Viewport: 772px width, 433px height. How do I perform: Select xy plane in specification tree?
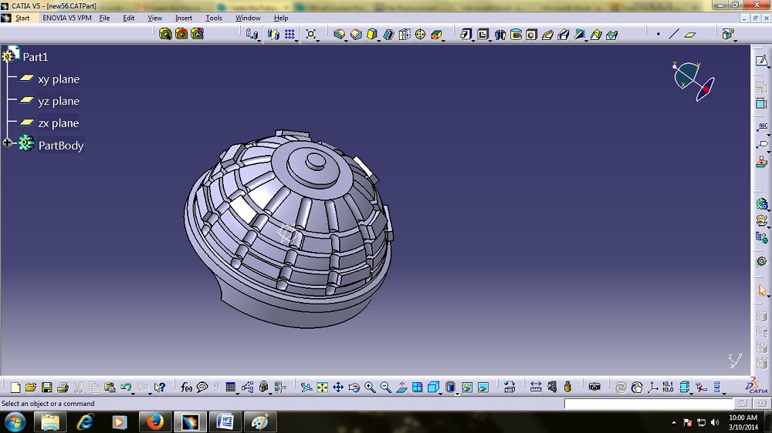click(x=58, y=79)
